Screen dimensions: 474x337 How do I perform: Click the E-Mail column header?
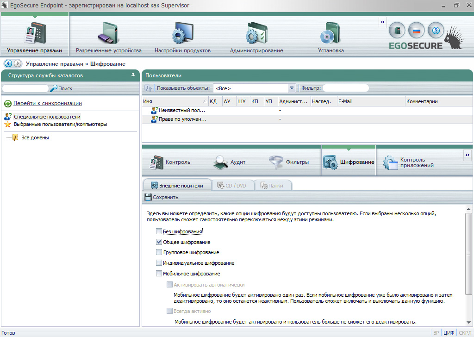coord(371,101)
